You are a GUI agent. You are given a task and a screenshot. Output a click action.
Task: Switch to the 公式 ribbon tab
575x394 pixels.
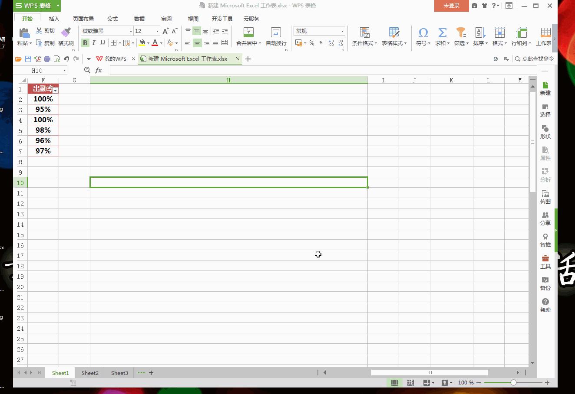point(112,19)
